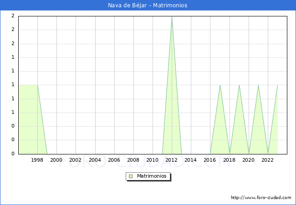Click the 2018 x-axis label

[x=230, y=160]
